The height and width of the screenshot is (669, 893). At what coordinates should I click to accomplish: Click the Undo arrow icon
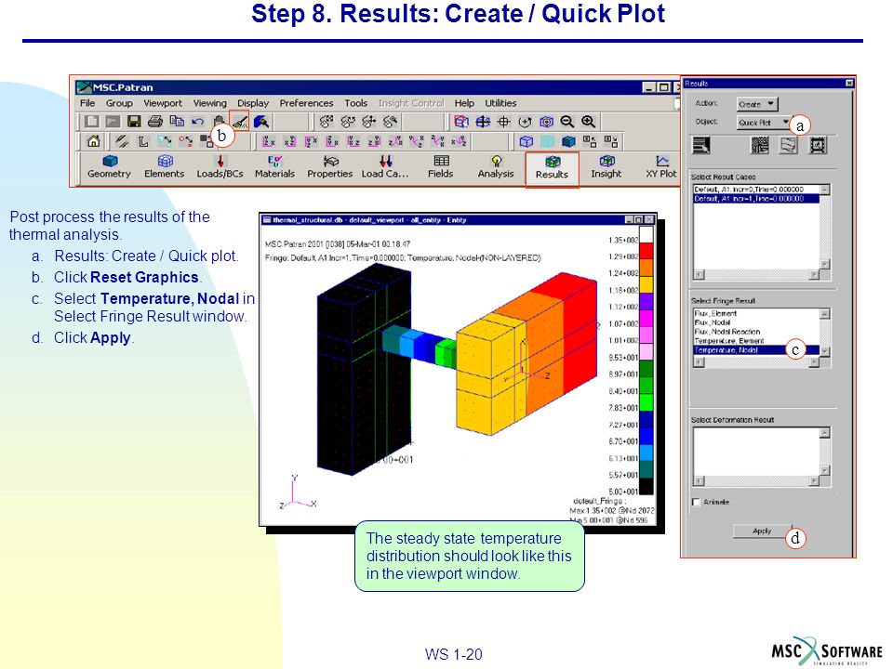click(x=197, y=121)
